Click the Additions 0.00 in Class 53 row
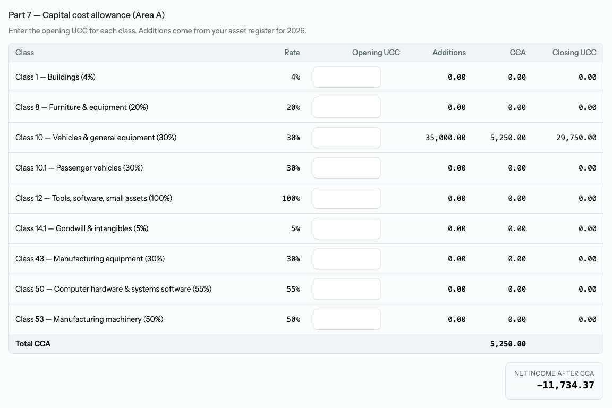 point(457,319)
